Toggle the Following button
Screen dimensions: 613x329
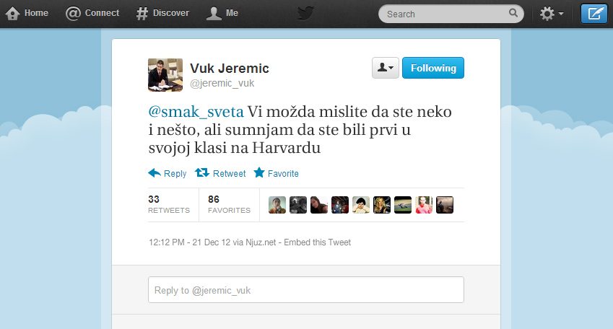click(x=433, y=68)
